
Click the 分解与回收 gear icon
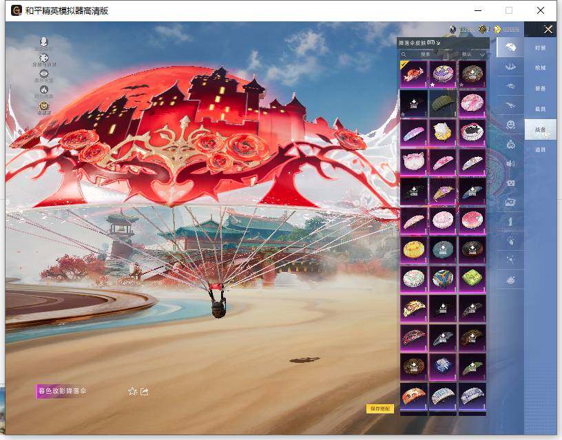pyautogui.click(x=43, y=57)
